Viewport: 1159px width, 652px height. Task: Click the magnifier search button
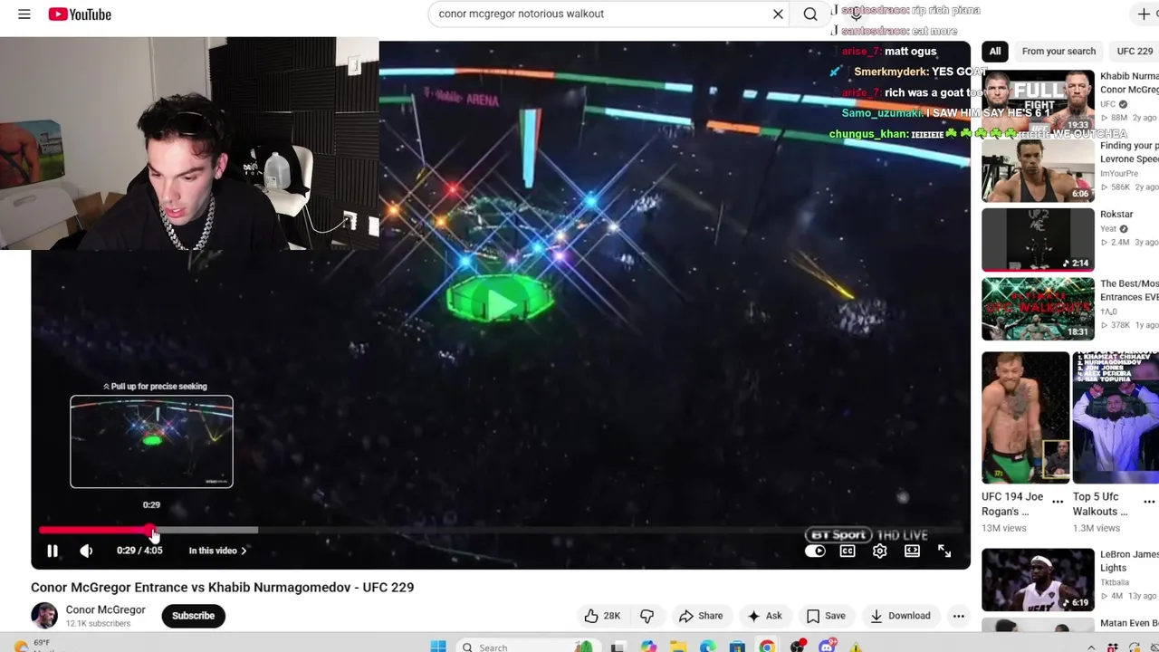coord(810,14)
